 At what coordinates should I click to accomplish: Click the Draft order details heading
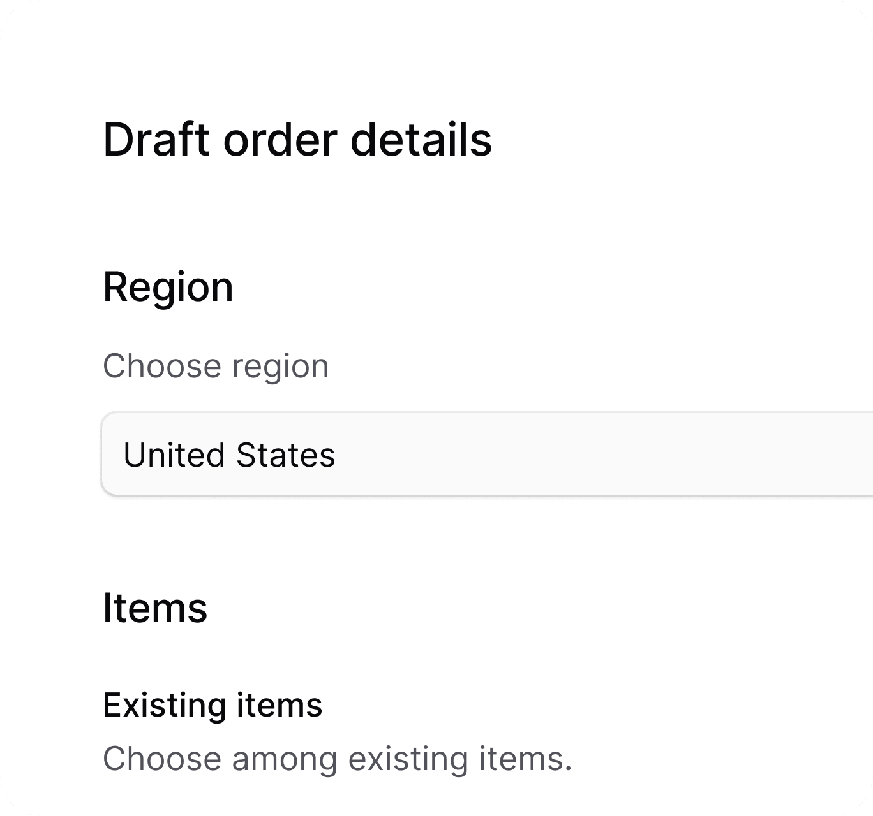[298, 138]
